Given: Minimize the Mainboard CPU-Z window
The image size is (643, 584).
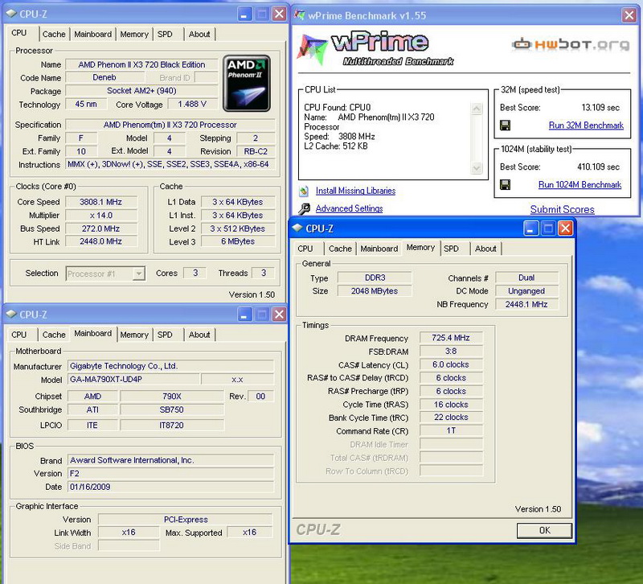Looking at the screenshot, I should tap(244, 315).
